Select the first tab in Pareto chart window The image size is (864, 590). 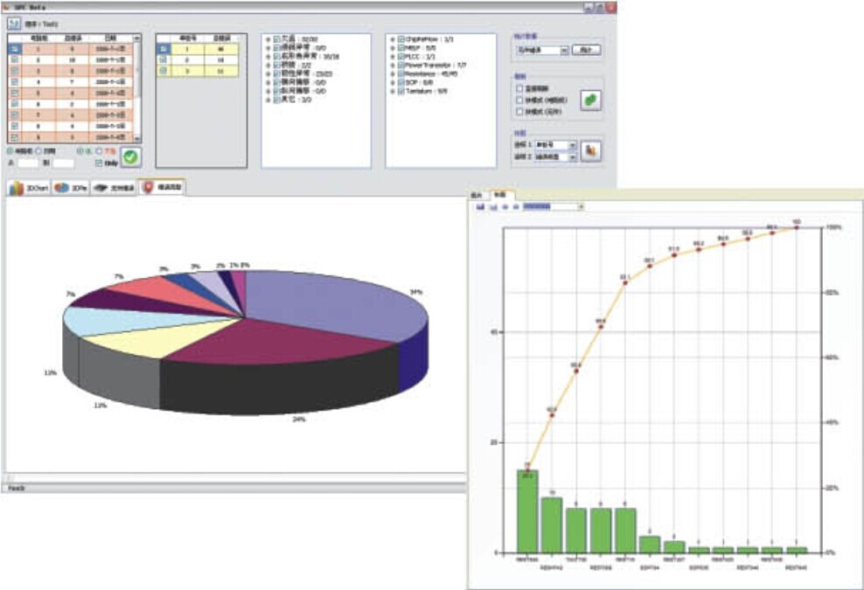click(477, 194)
